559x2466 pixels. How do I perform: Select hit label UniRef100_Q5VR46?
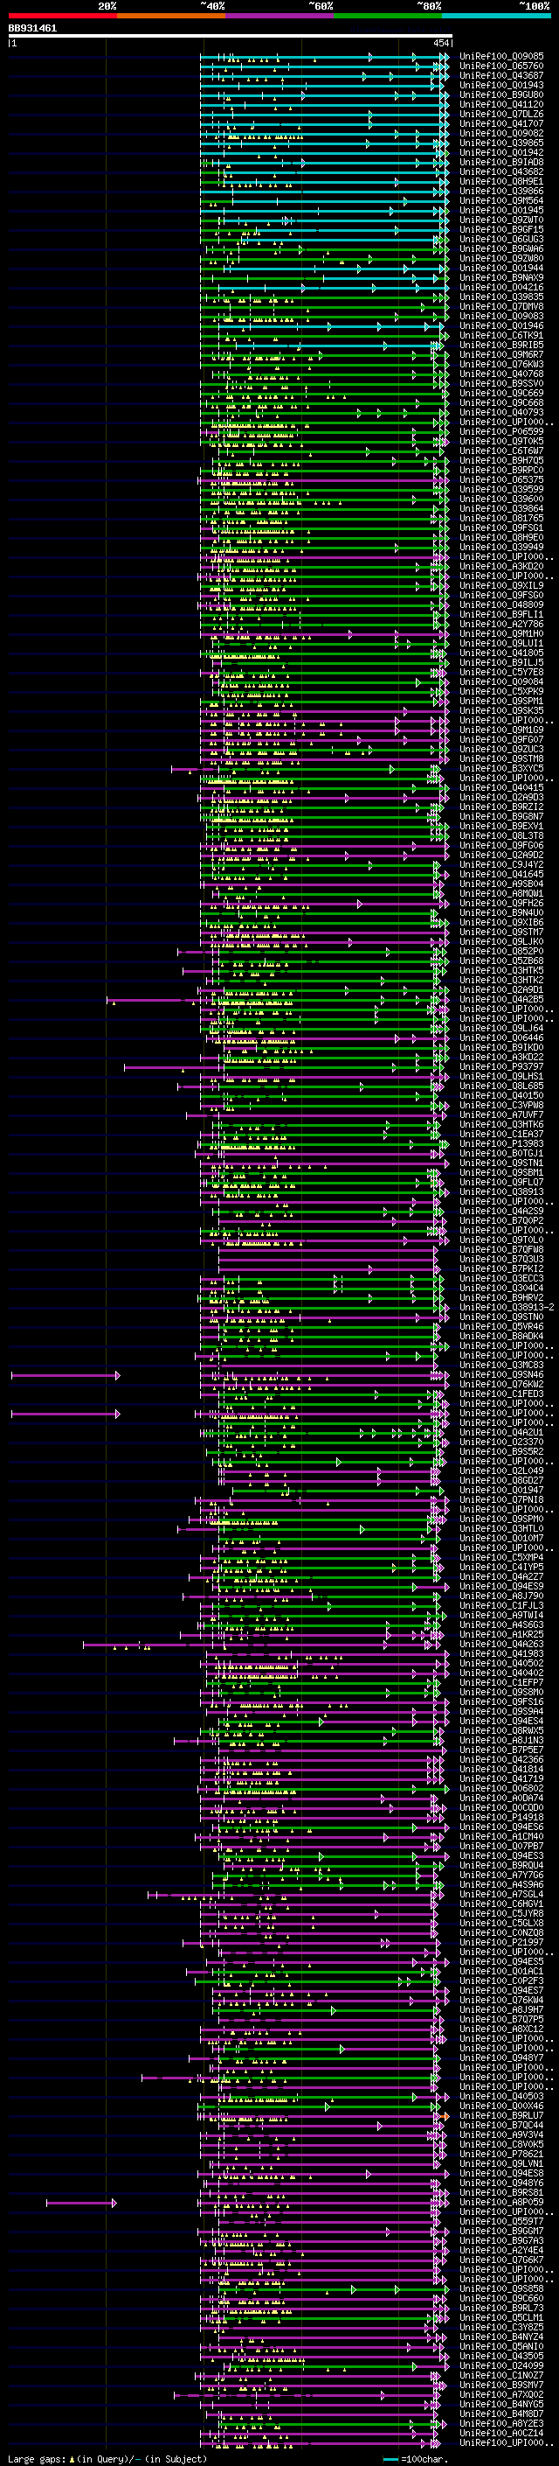[501, 1327]
